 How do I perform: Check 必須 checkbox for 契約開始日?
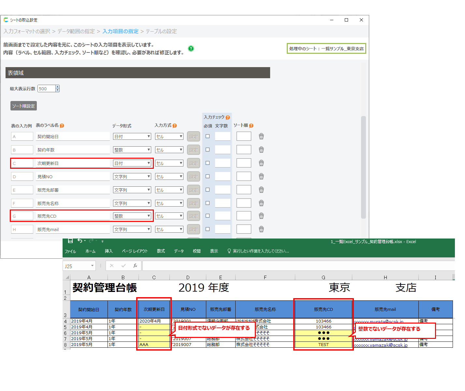click(x=208, y=136)
